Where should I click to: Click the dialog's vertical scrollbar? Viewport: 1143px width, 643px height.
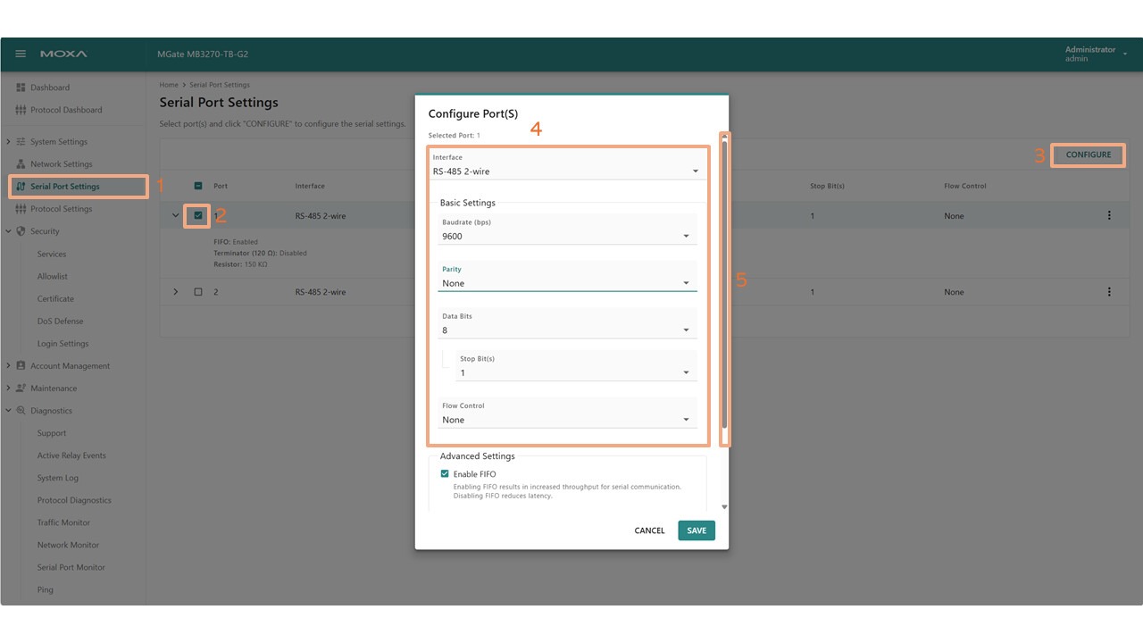724,286
